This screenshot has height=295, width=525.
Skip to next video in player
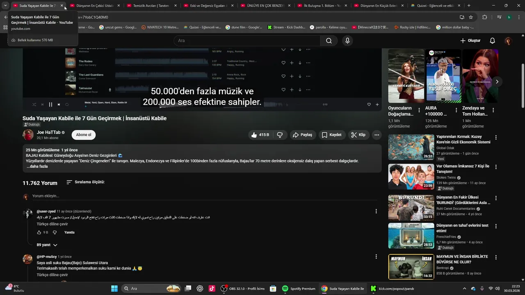[x=59, y=104]
